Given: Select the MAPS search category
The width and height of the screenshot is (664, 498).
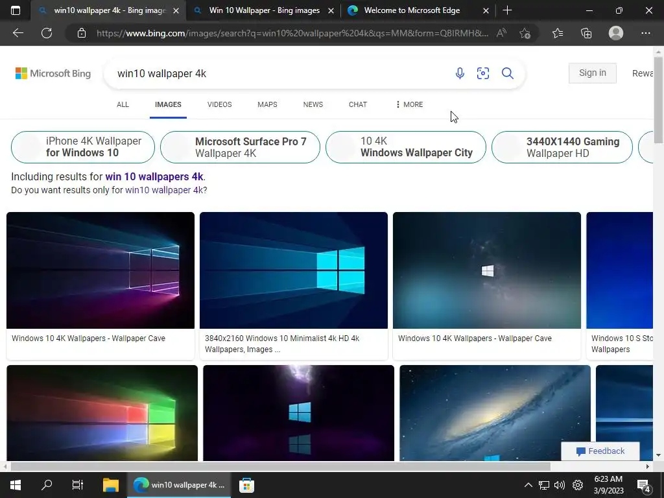Looking at the screenshot, I should [267, 104].
